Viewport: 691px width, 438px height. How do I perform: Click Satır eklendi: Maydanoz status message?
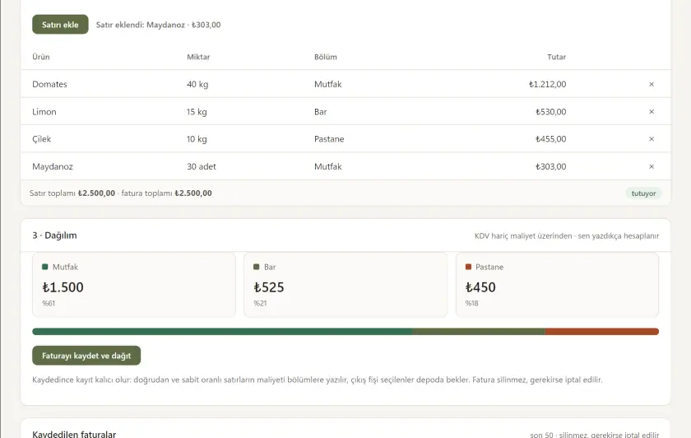click(158, 26)
